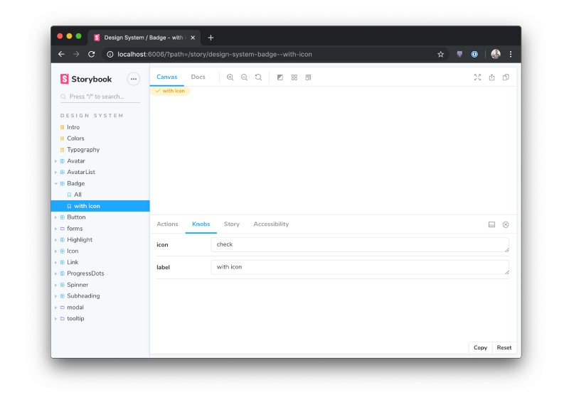Click the with icon badge in canvas
This screenshot has width=569, height=402.
click(170, 91)
